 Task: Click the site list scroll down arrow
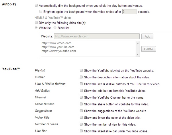(x=138, y=54)
